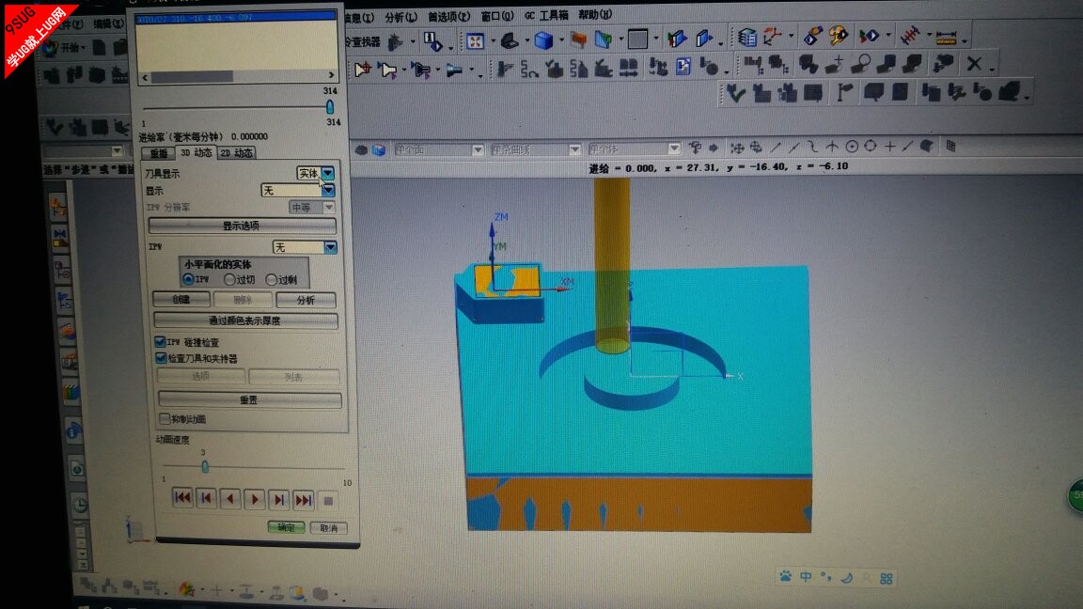Click the blue cube selection filter icon
This screenshot has width=1083, height=609.
click(379, 149)
